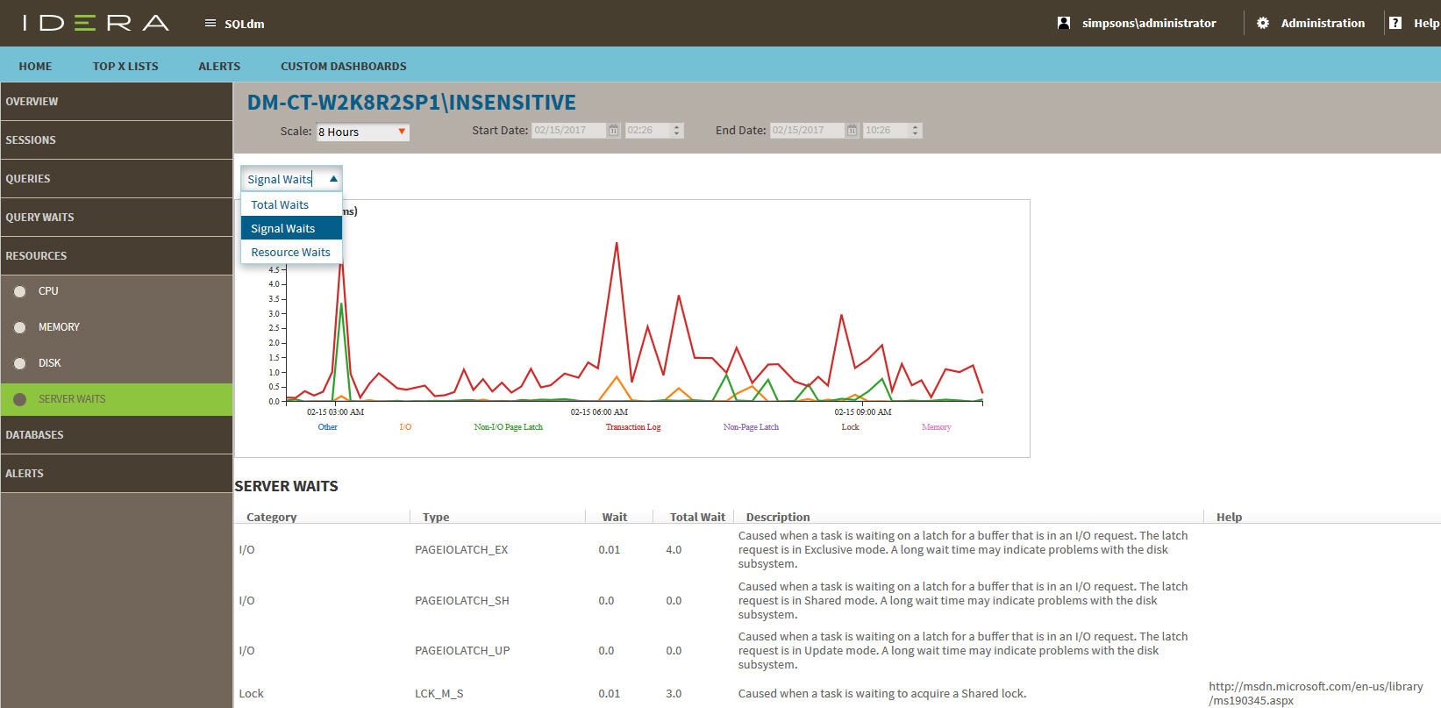Select the CPU radio option
The height and width of the screenshot is (708, 1441).
[20, 291]
